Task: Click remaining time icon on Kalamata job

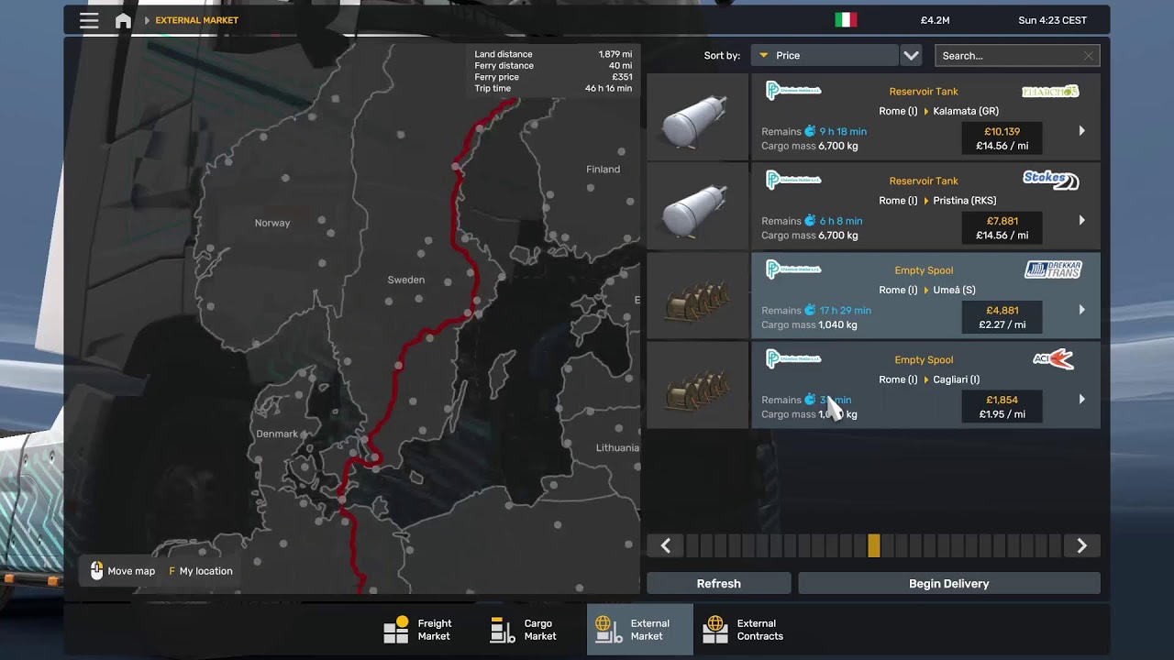Action: pyautogui.click(x=810, y=131)
